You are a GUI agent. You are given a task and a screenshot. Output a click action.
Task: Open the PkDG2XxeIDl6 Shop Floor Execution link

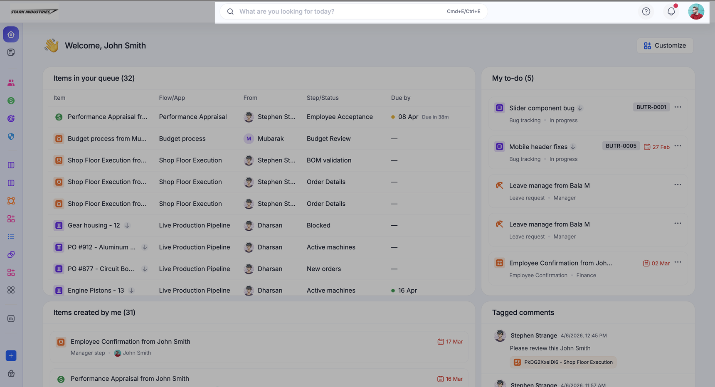563,362
